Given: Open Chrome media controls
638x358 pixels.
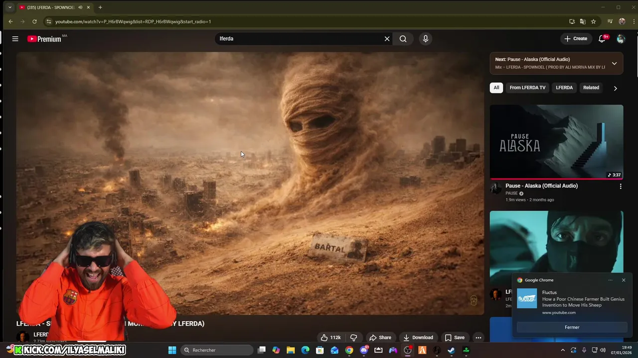Looking at the screenshot, I should coord(610,21).
